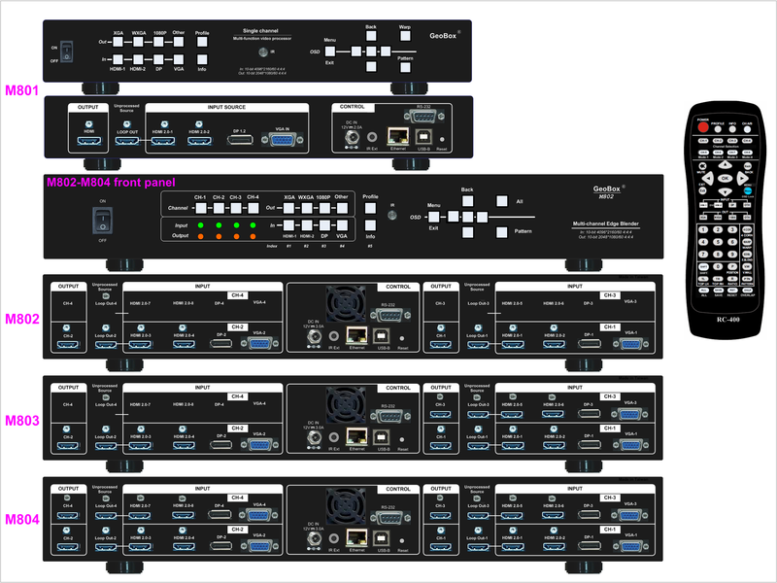Click the blue Menu button on the remote
777x583 pixels.
pyautogui.click(x=748, y=190)
